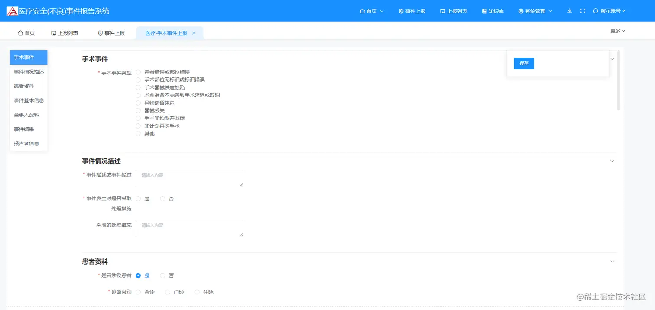Open 上报列表 in top navigation
Image resolution: width=655 pixels, height=310 pixels.
point(454,11)
